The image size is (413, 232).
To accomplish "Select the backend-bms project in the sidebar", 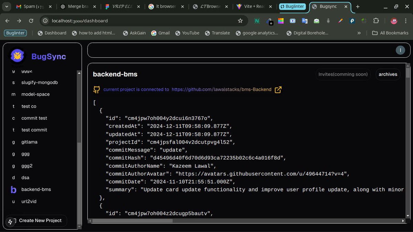I will tap(36, 189).
